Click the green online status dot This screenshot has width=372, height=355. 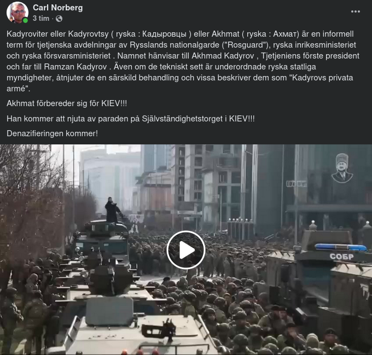tap(25, 21)
